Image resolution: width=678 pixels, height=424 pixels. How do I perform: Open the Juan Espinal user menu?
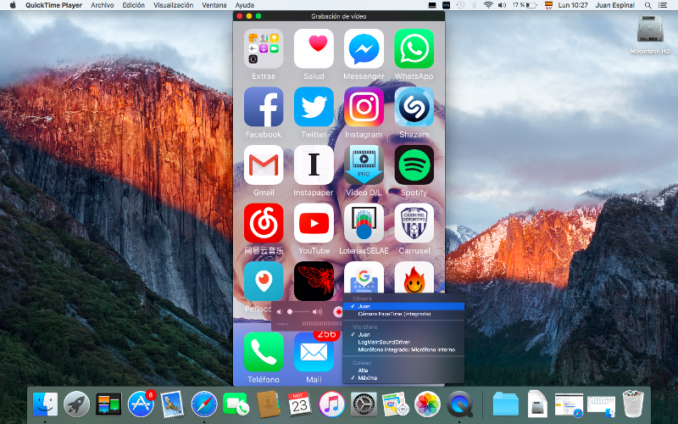point(615,5)
